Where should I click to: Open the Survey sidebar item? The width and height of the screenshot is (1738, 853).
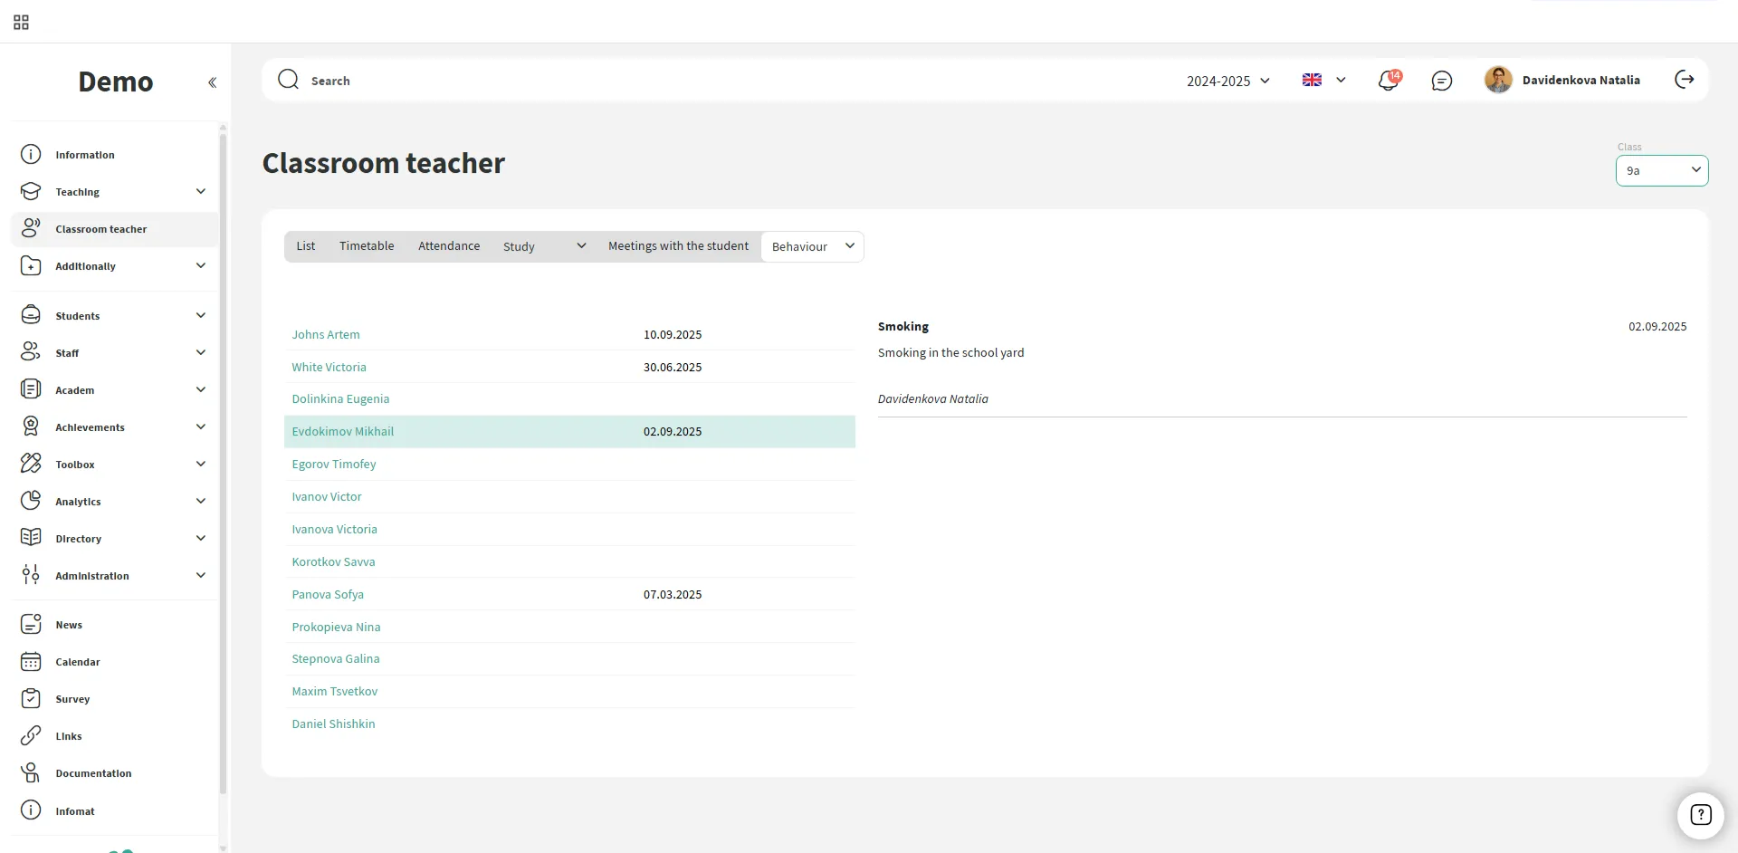72,699
